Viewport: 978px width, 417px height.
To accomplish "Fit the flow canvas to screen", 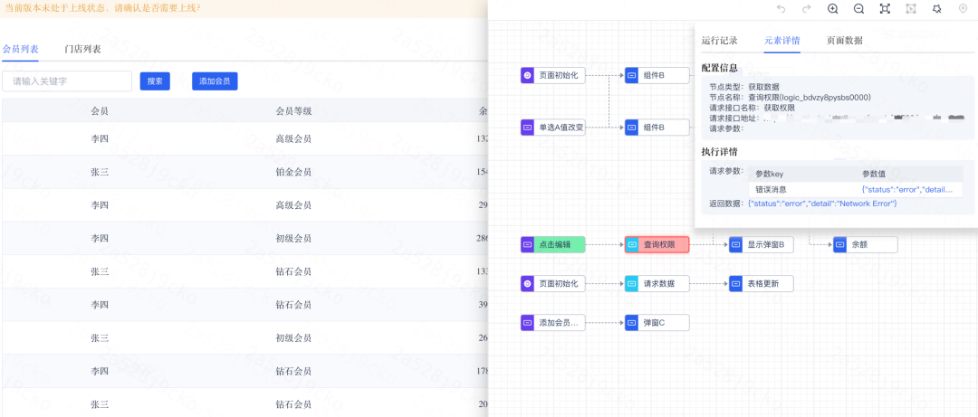I will [x=885, y=9].
